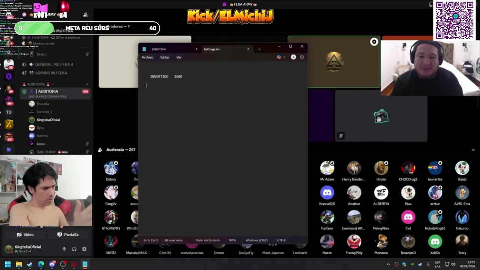Click the Audiencia — 257 header
The width and height of the screenshot is (480, 270).
pyautogui.click(x=121, y=150)
